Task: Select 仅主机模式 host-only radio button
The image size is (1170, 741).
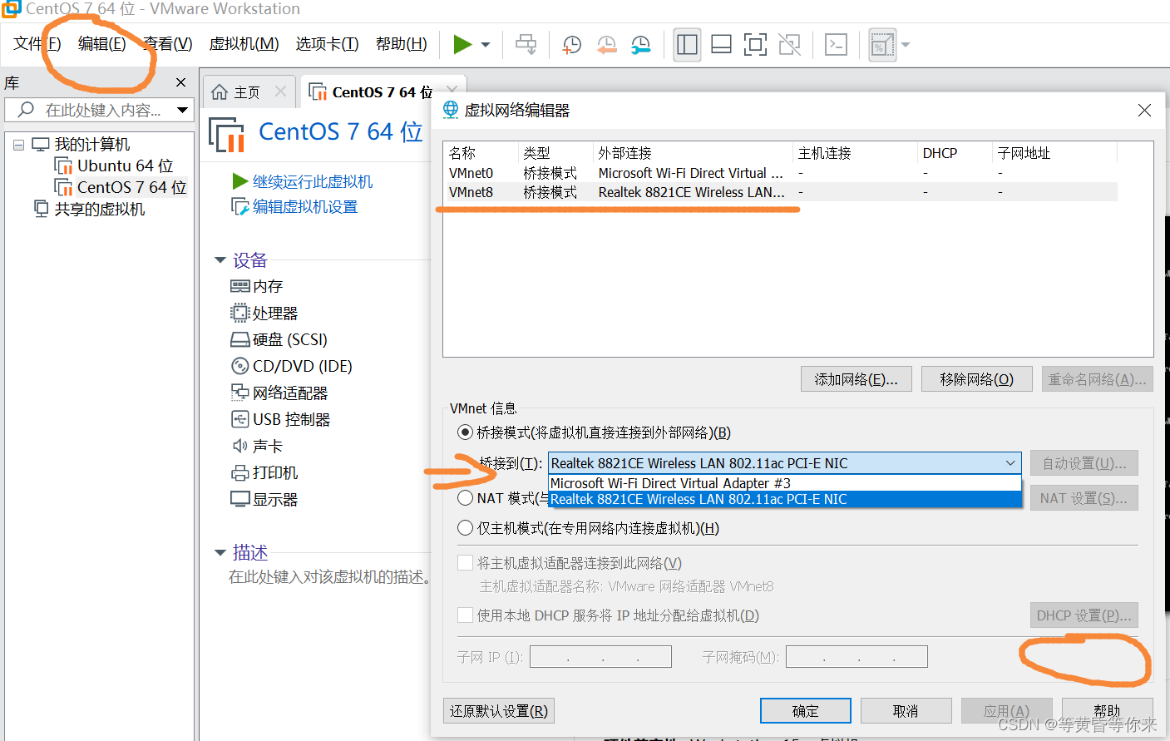Action: 466,528
